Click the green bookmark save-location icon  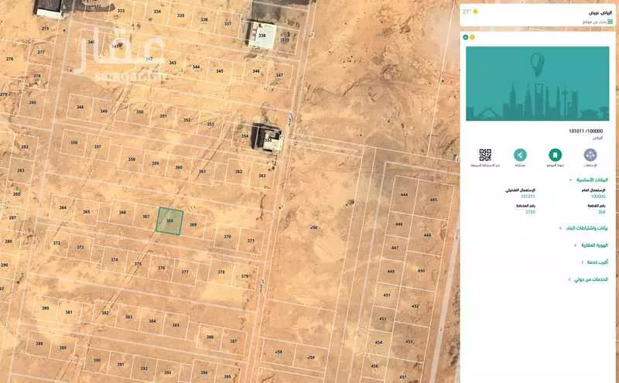[555, 156]
